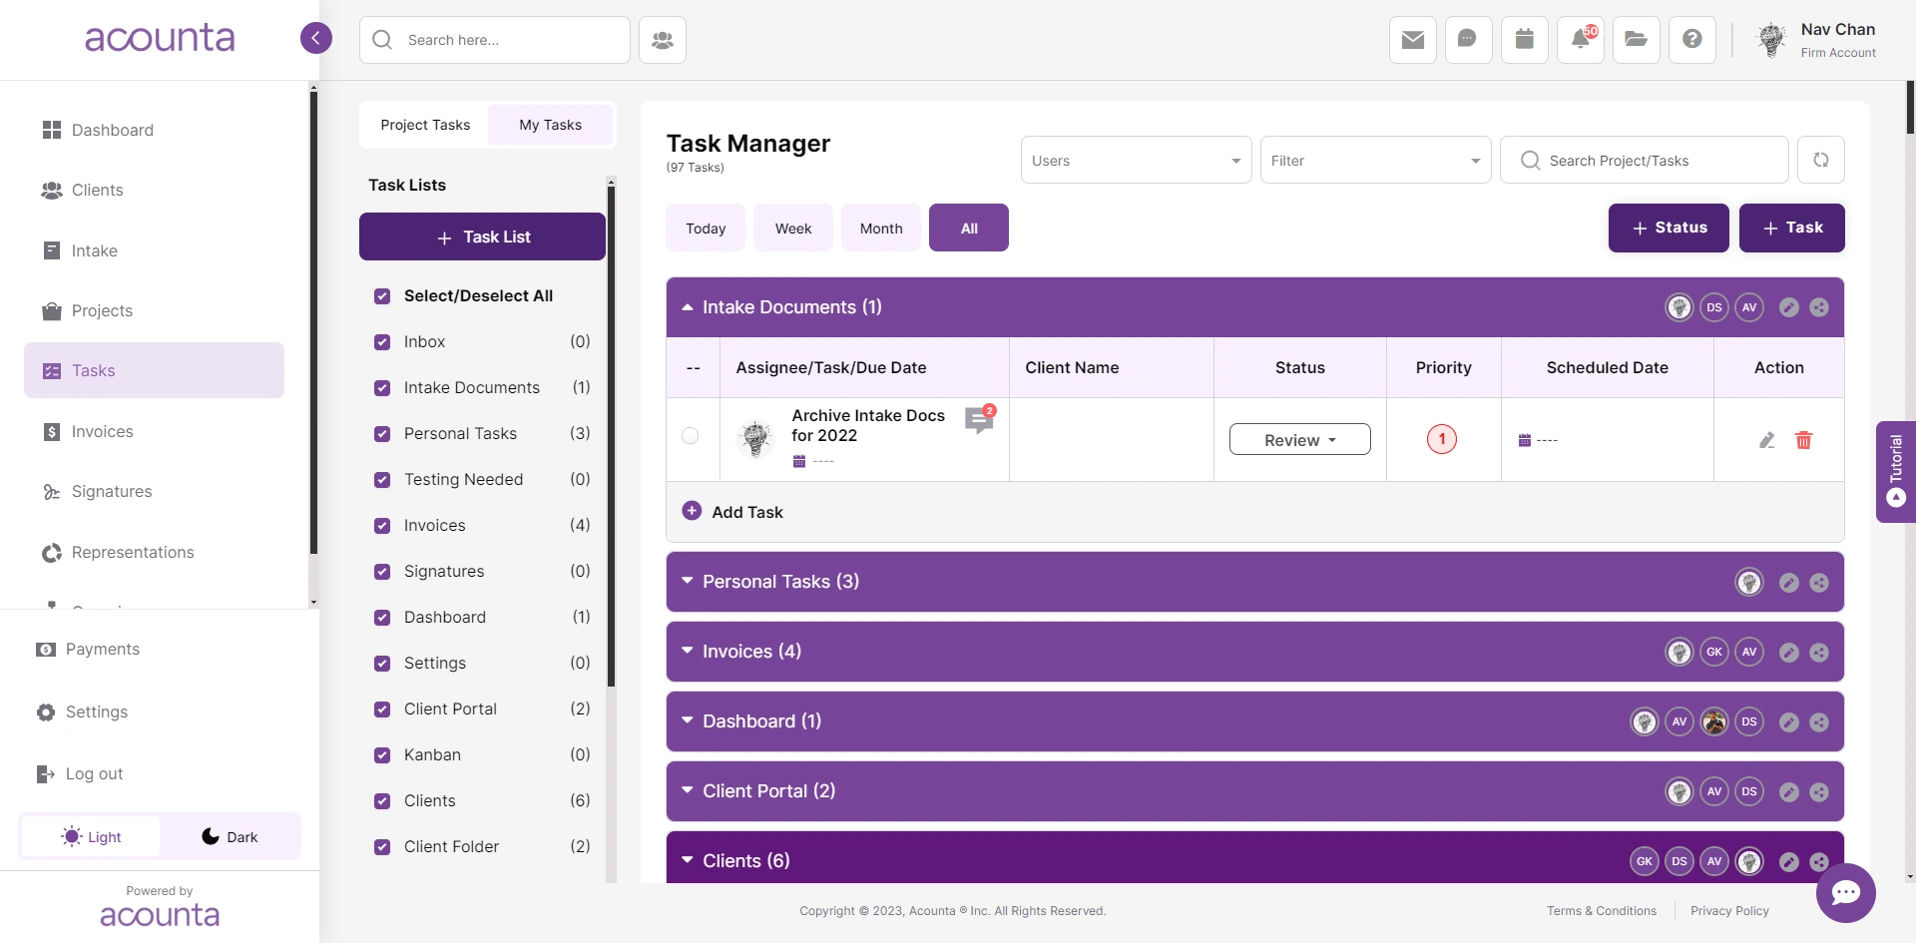Open Signatures from the sidebar
This screenshot has height=943, width=1916.
point(112,491)
